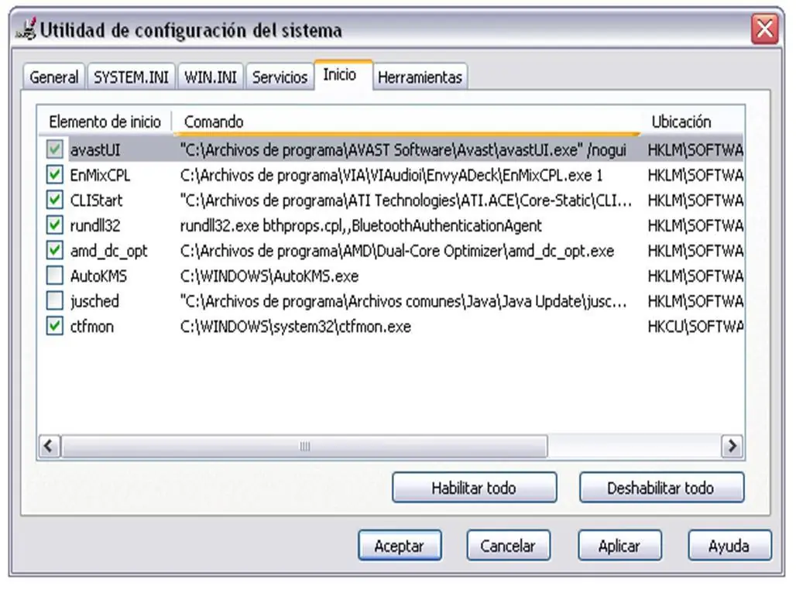Click the horizontal scrollbar thumb
This screenshot has width=796, height=593.
click(x=304, y=446)
